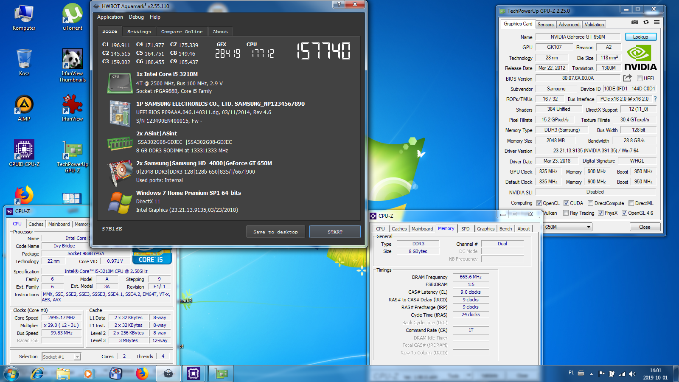Click the Bus Interface question mark in GPU-Z
679x382 pixels.
click(655, 99)
